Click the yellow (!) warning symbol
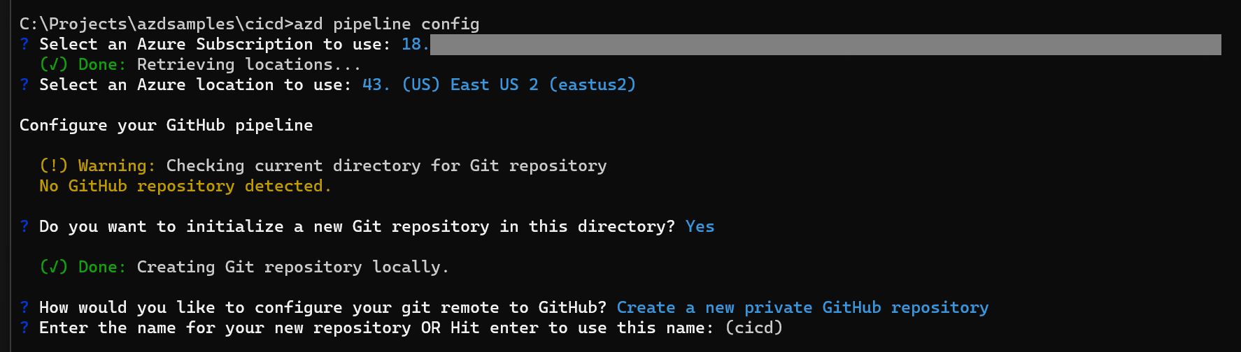 pos(54,166)
